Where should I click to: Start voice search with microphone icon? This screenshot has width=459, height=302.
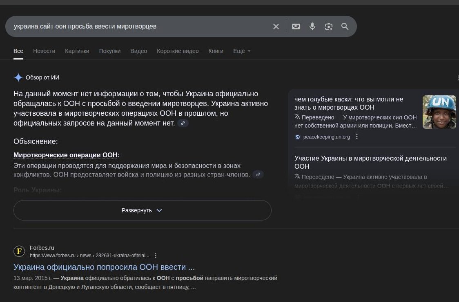point(312,26)
